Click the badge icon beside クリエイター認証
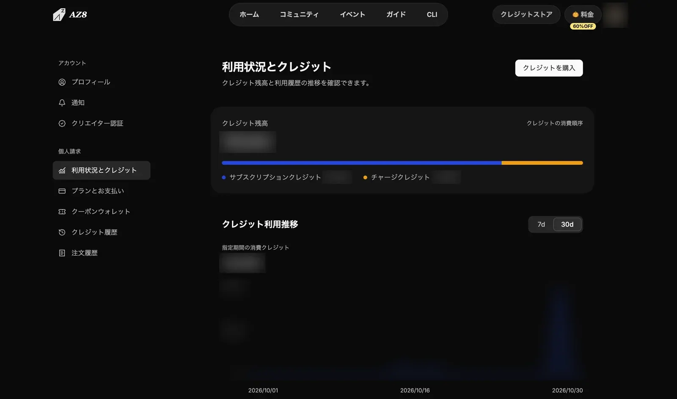This screenshot has width=677, height=399. (x=62, y=123)
